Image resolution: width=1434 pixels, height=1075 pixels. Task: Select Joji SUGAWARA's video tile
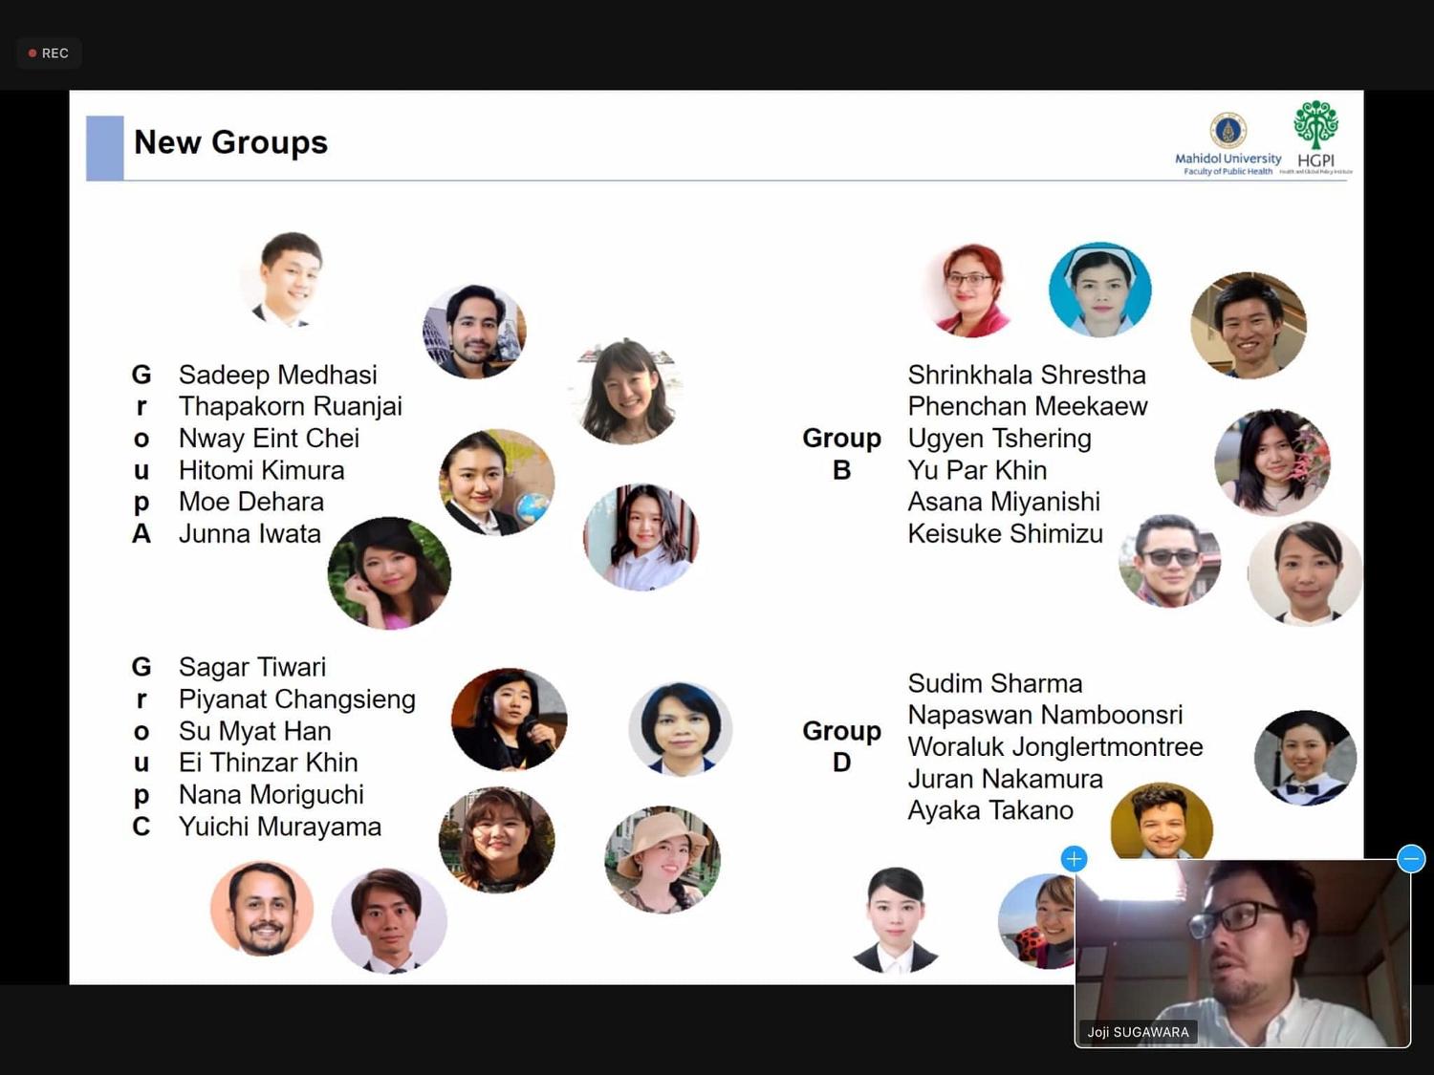click(x=1243, y=954)
